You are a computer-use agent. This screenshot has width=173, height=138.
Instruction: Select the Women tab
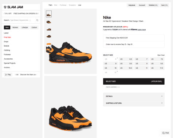pos(15,28)
